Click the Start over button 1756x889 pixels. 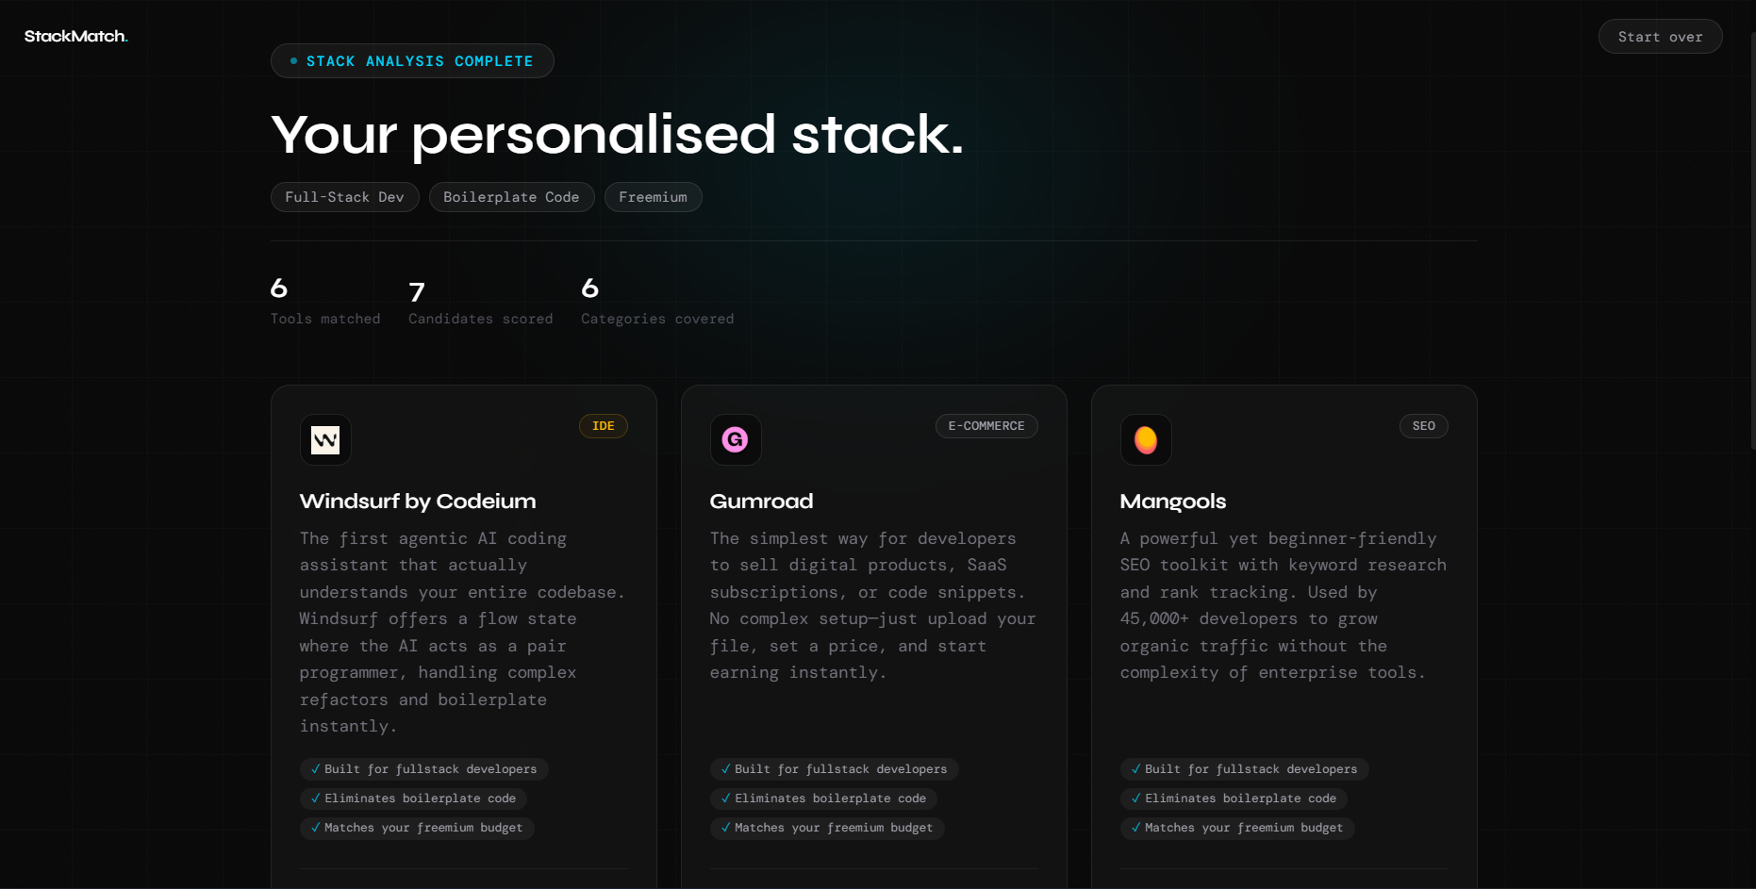(1660, 36)
